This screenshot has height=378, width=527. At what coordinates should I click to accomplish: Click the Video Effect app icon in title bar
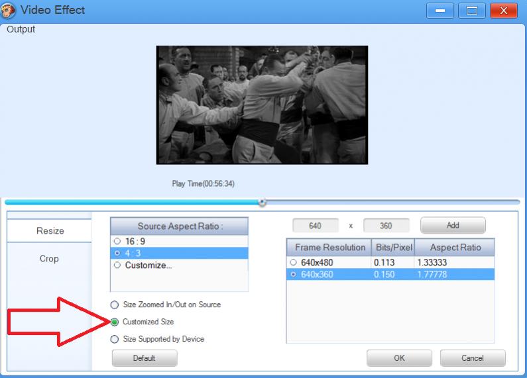point(7,10)
